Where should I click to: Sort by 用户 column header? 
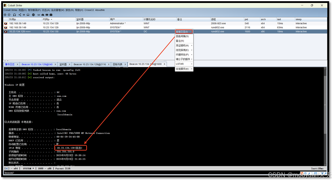(x=126, y=19)
